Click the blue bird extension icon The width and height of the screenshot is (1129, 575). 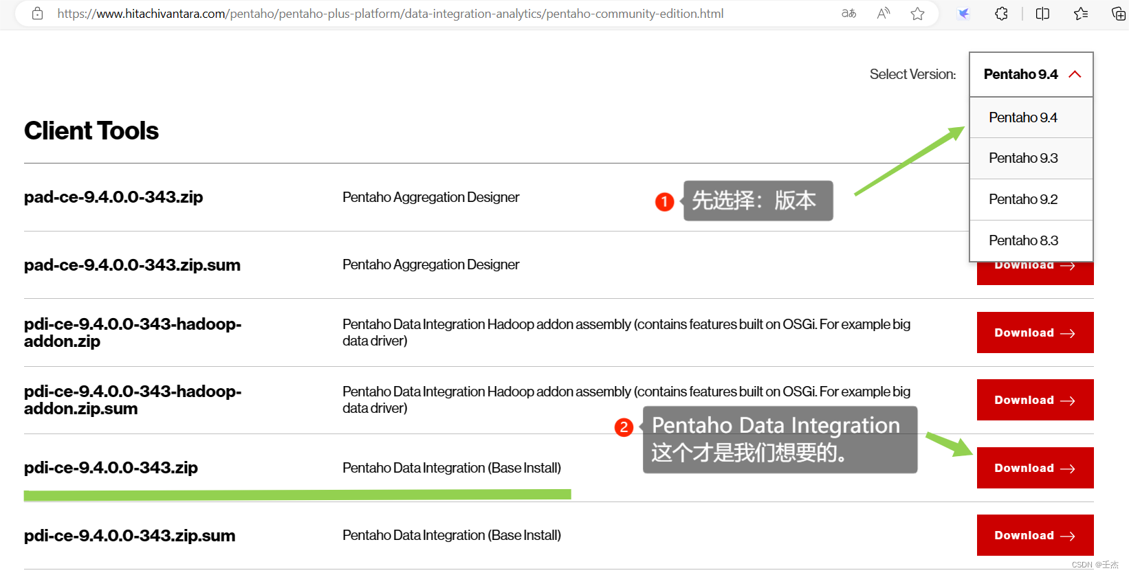[x=964, y=14]
